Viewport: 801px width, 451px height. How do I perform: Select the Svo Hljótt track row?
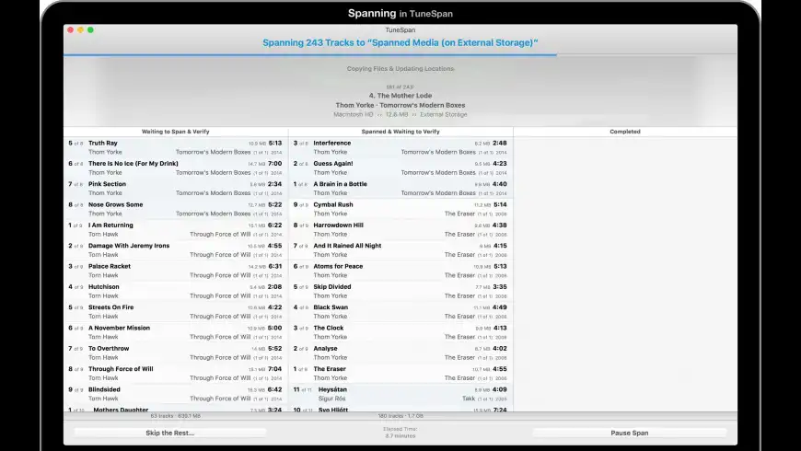400,409
